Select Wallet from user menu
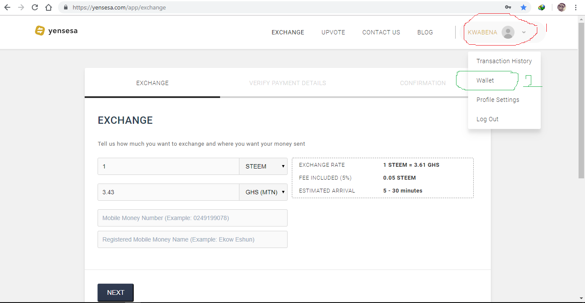This screenshot has width=585, height=303. (504, 80)
